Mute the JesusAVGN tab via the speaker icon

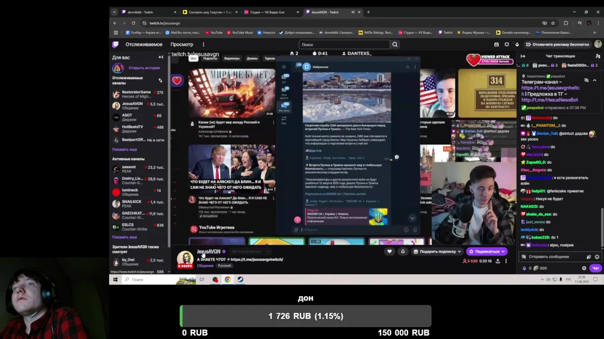pyautogui.click(x=353, y=12)
